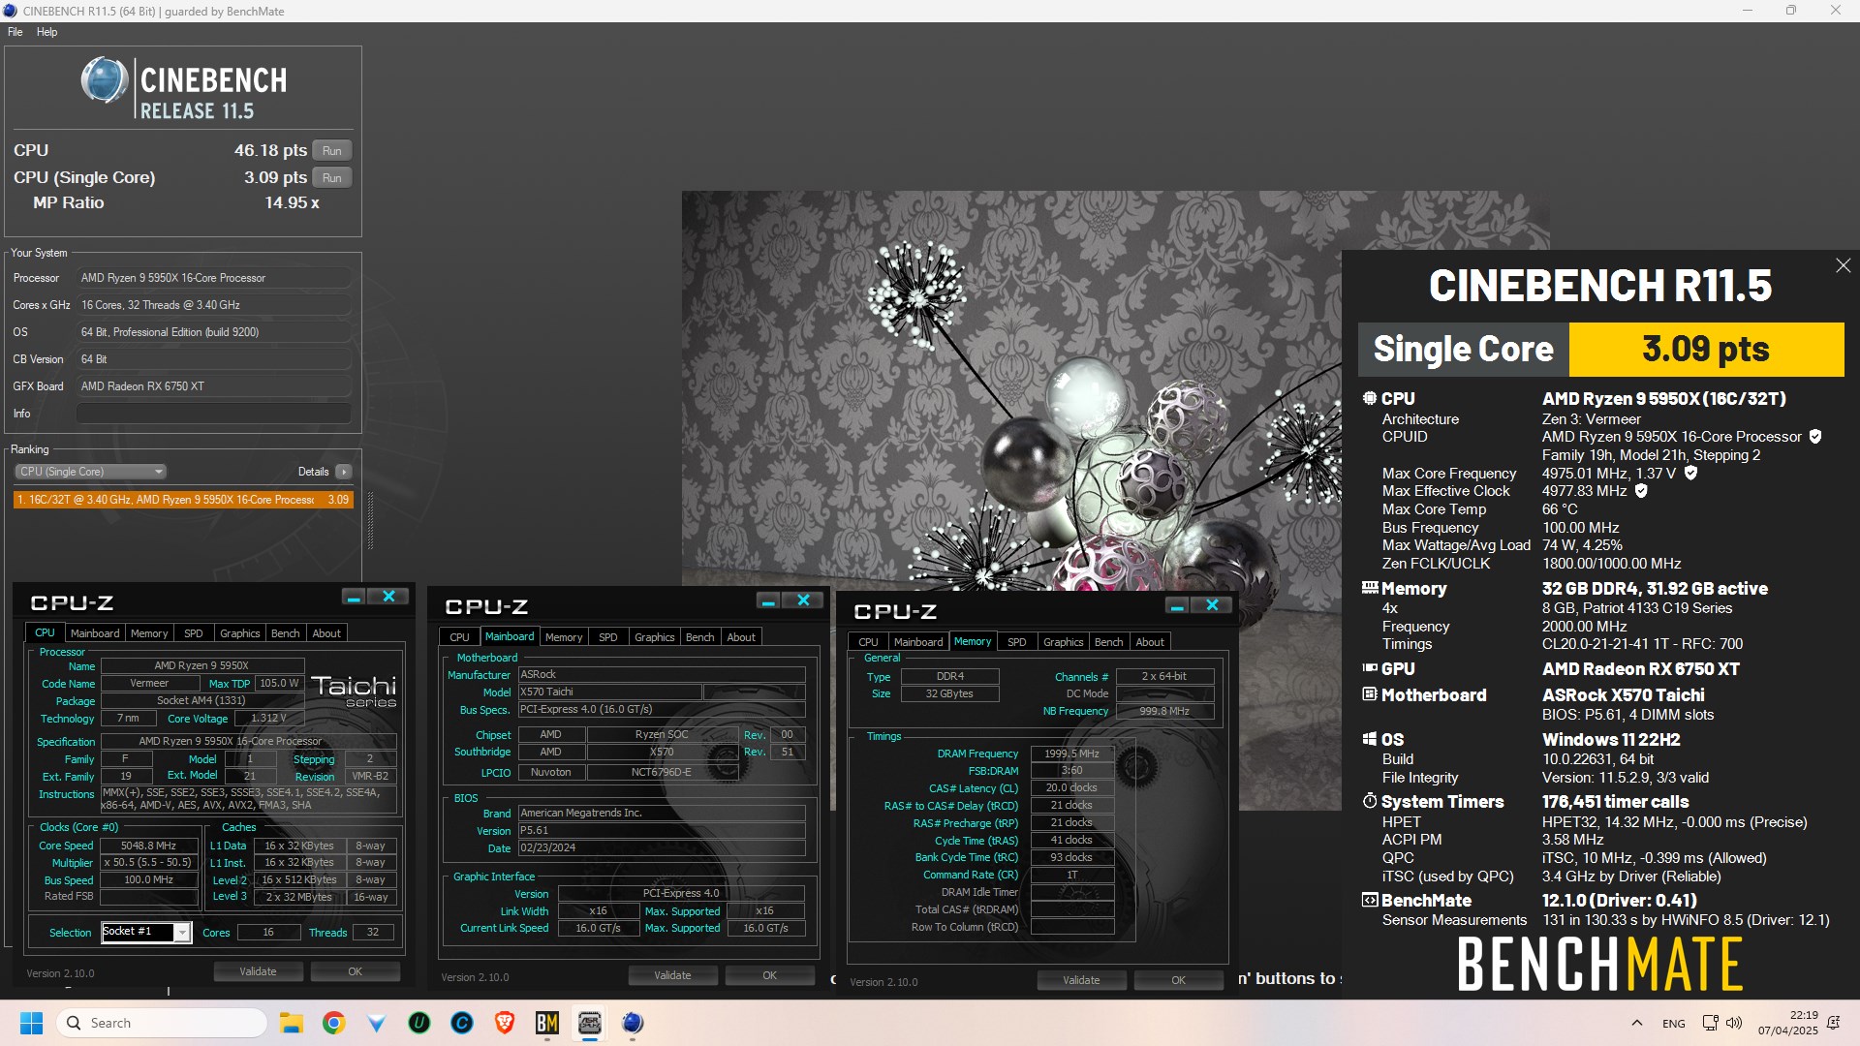Minimize the Mainboard CPU-Z window
Viewport: 1860px width, 1046px height.
click(x=768, y=601)
